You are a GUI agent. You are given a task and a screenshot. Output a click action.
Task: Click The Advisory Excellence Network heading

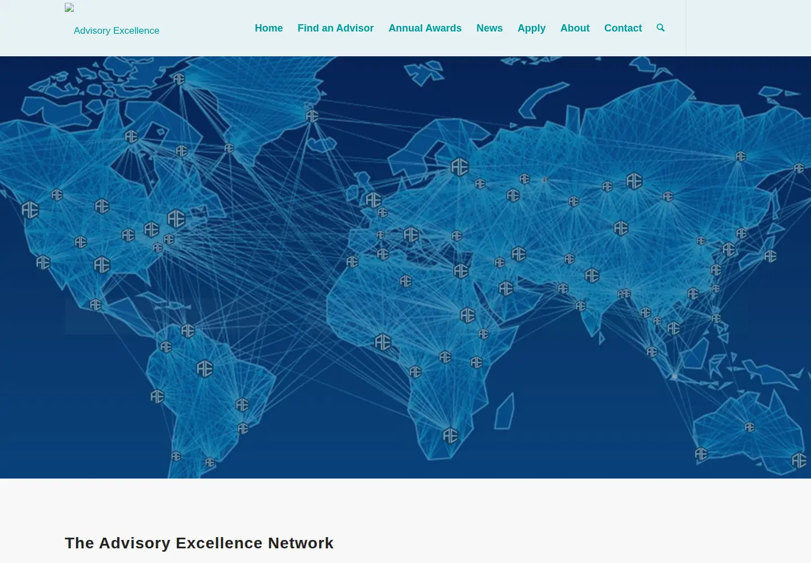(199, 543)
